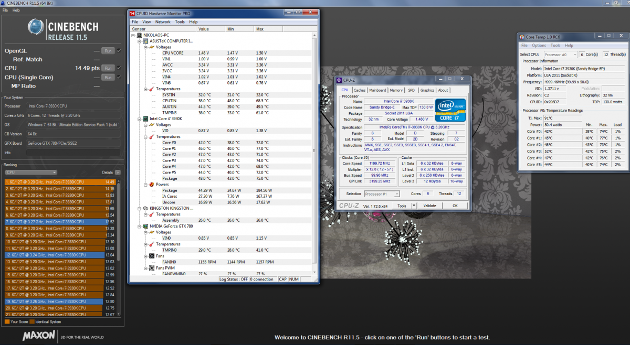The width and height of the screenshot is (630, 345).
Task: Collapse the Intel Core i7 3930K node
Action: (x=140, y=119)
